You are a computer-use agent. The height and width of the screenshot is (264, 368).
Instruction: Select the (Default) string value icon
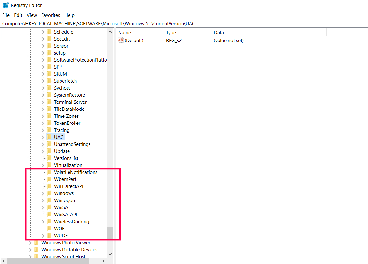[121, 41]
